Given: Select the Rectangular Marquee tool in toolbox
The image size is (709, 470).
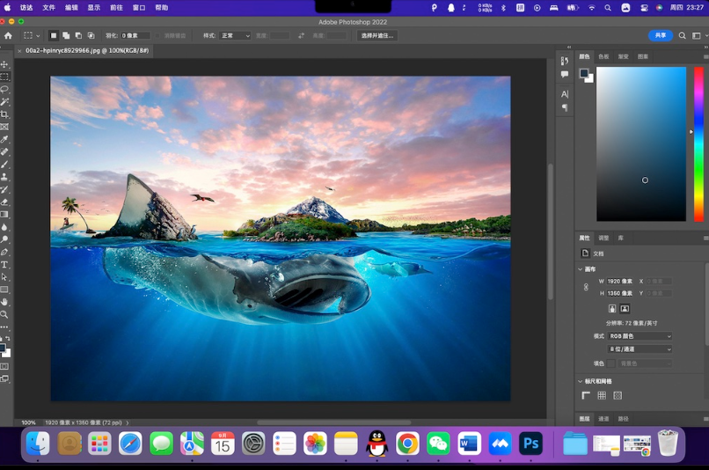Looking at the screenshot, I should click(4, 77).
